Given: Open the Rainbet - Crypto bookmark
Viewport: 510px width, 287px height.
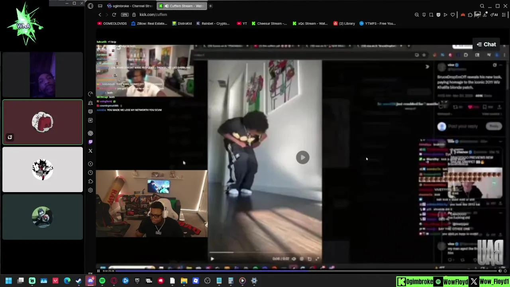Looking at the screenshot, I should [213, 24].
